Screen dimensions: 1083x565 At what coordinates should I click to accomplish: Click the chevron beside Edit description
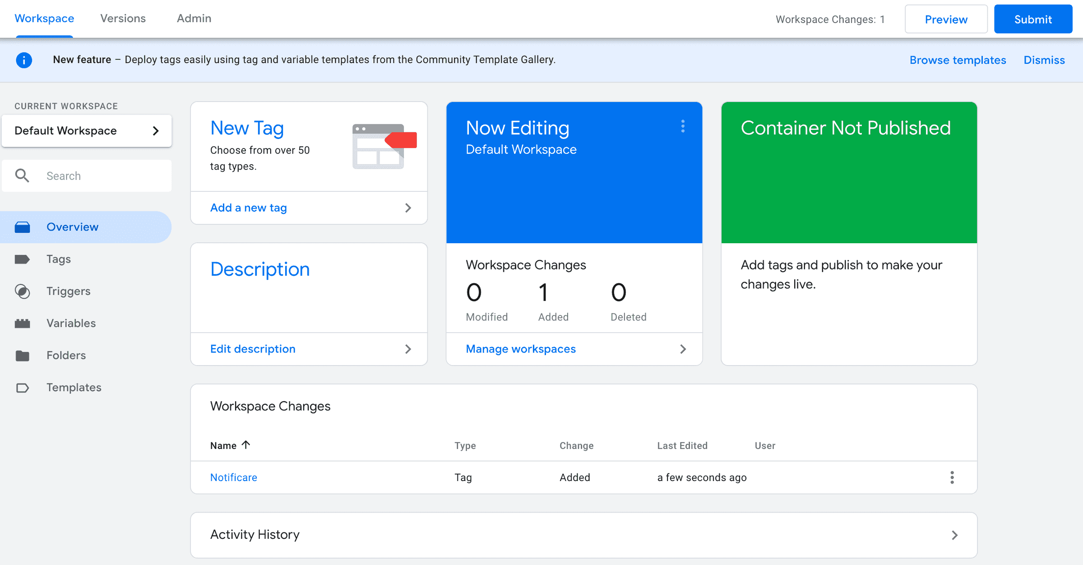pos(408,349)
